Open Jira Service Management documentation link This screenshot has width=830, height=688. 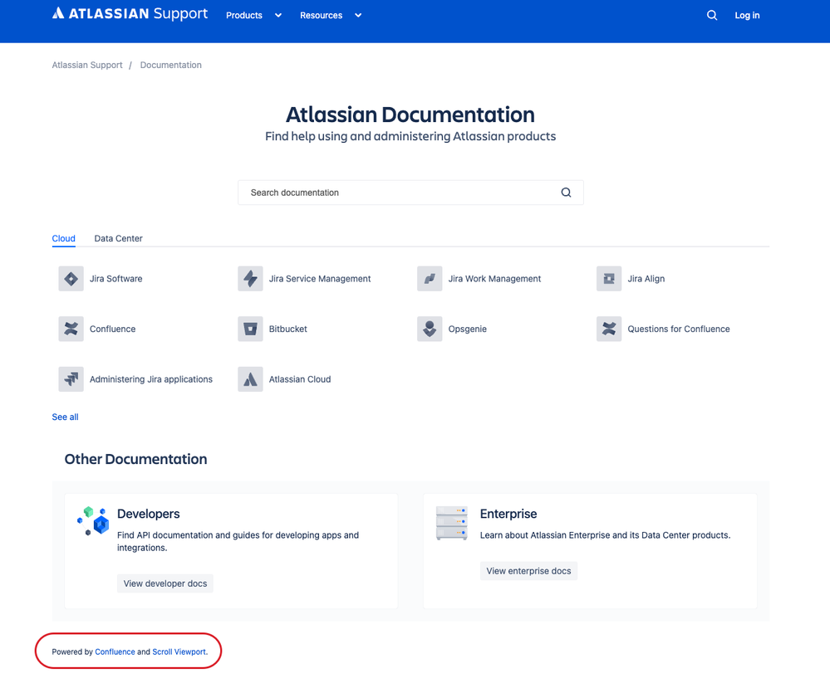320,279
